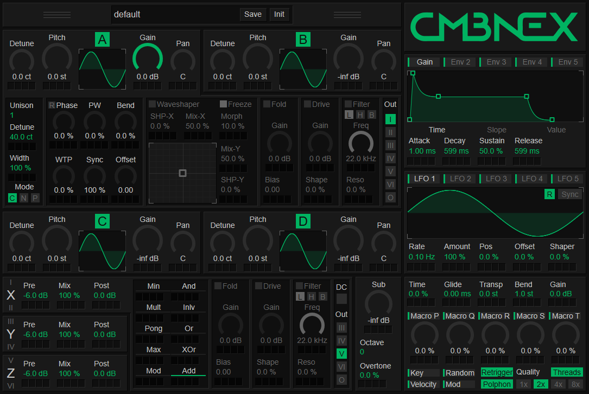Route oscillator Out to bus II
Viewport: 589px width, 394px height.
coord(390,132)
